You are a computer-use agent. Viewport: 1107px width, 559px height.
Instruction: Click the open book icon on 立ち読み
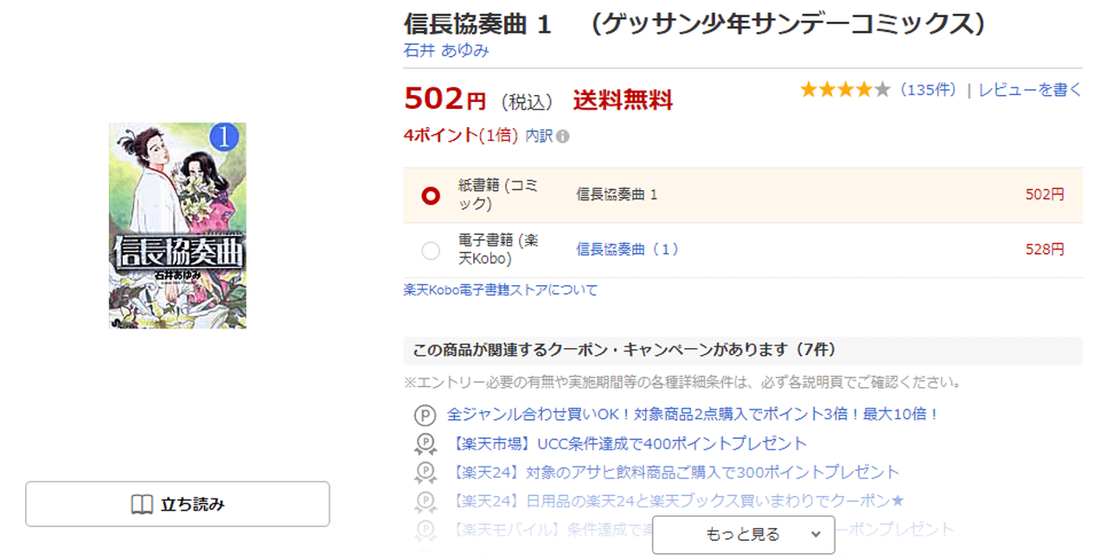click(x=142, y=505)
